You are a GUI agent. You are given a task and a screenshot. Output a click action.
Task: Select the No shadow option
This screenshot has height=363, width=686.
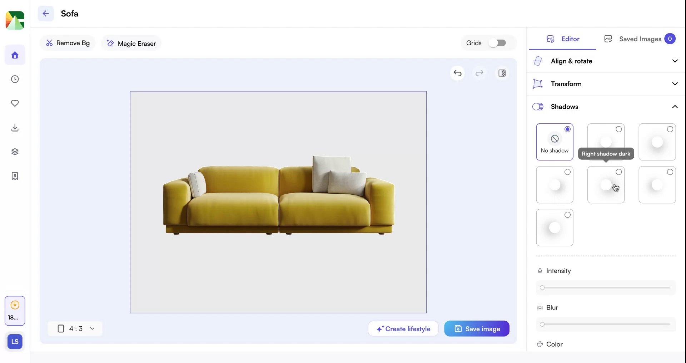tap(555, 142)
